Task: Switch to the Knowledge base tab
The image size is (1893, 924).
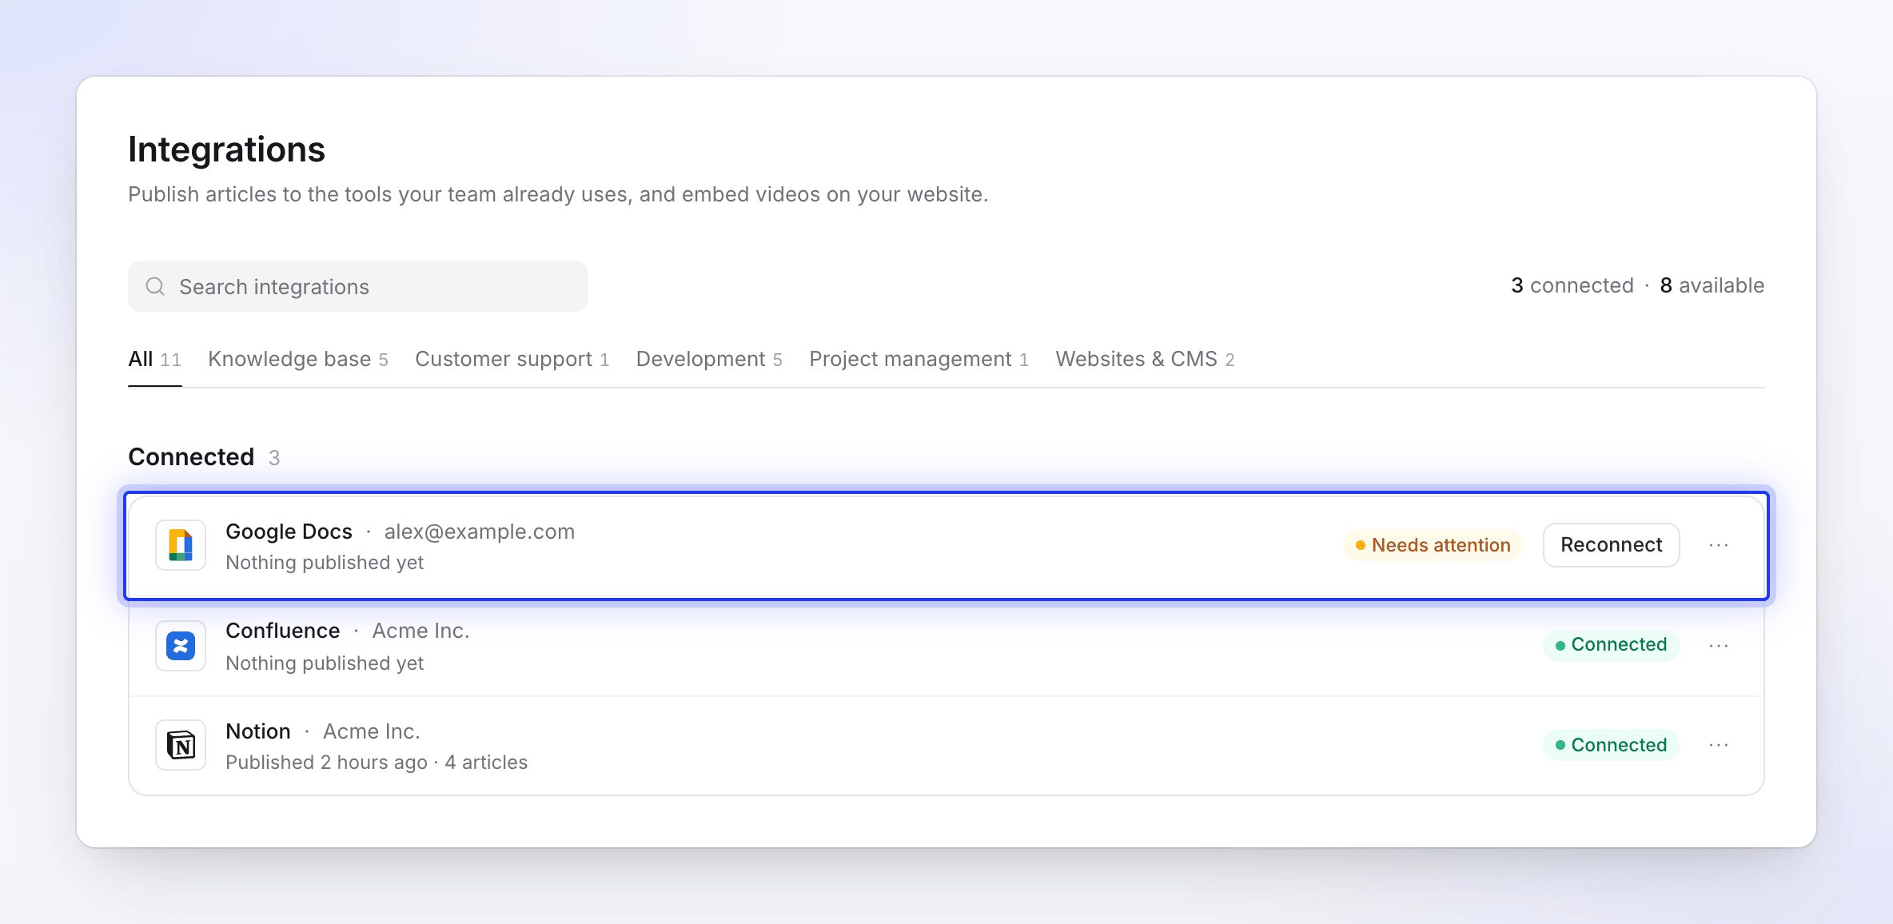Action: pyautogui.click(x=298, y=360)
